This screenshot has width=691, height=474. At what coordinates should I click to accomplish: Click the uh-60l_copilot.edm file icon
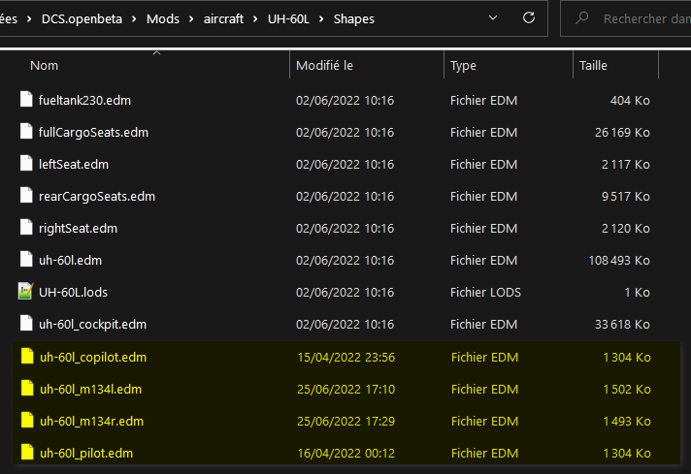coord(27,357)
